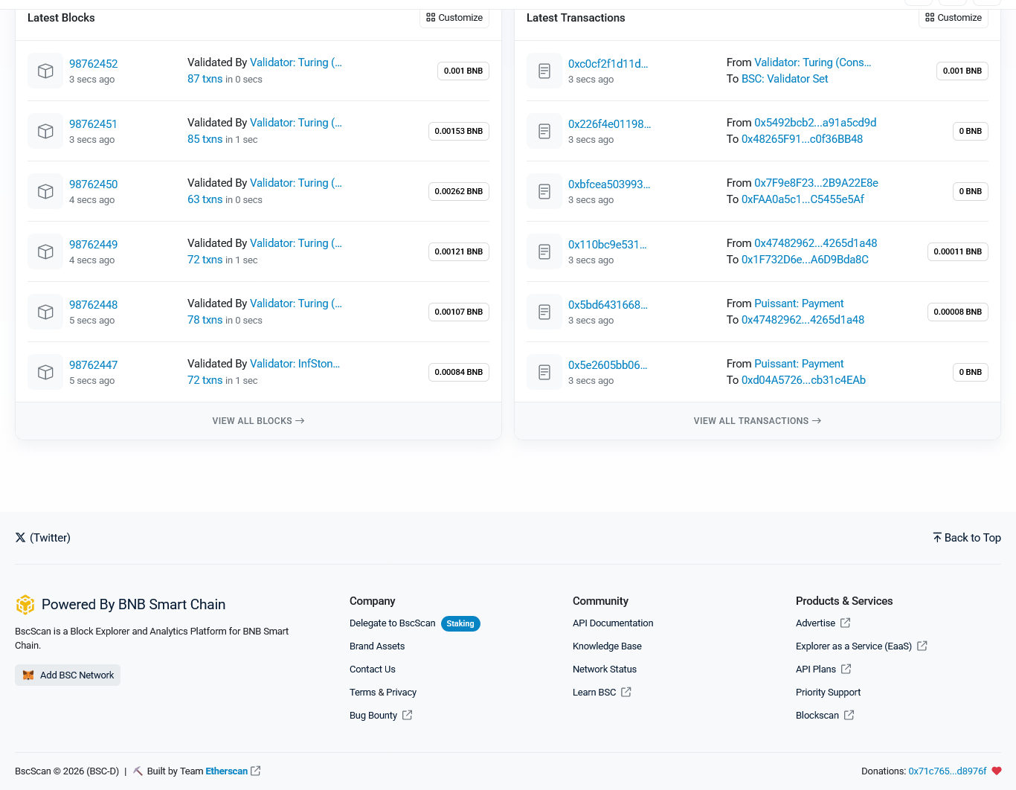Click the 0.00262 BNB reward badge
1016x790 pixels.
[459, 191]
